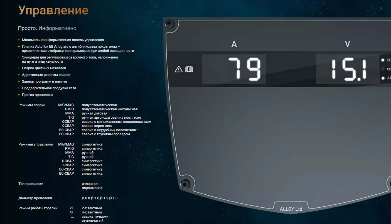Click plus icon next to 'Прогон проволоки'
391x224 pixels.
[x=19, y=95]
